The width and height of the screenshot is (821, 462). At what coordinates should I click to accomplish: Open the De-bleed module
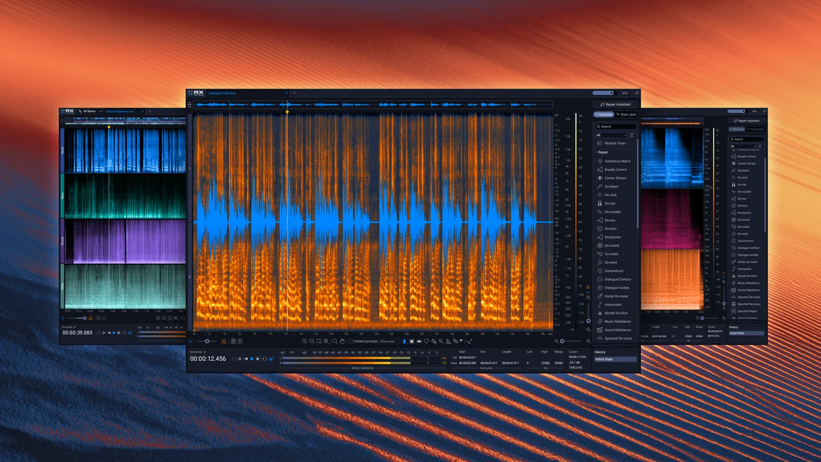click(608, 186)
